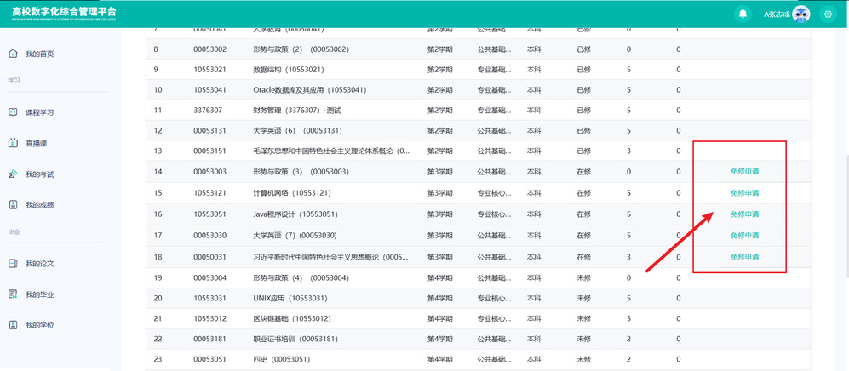This screenshot has width=849, height=371.
Task: Click the notification bell icon
Action: tap(743, 14)
